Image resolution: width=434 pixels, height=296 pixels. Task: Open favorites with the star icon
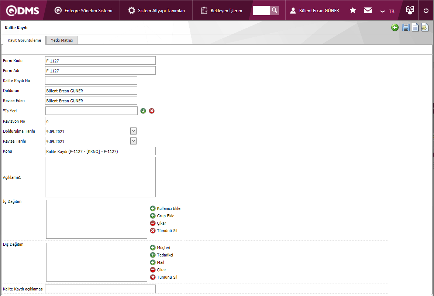pos(353,11)
